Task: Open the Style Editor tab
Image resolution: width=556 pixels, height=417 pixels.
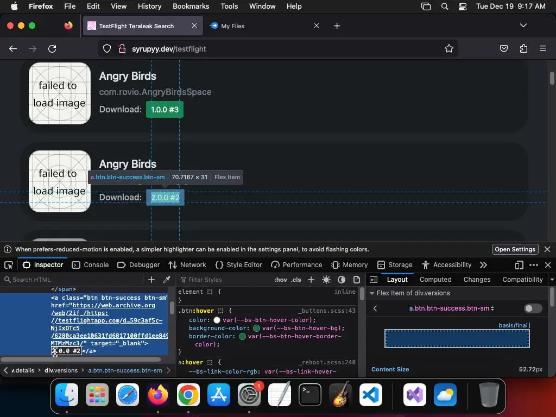Action: [x=239, y=265]
